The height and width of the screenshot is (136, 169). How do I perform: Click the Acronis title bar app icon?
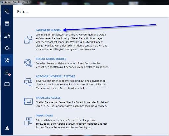pos(2,2)
